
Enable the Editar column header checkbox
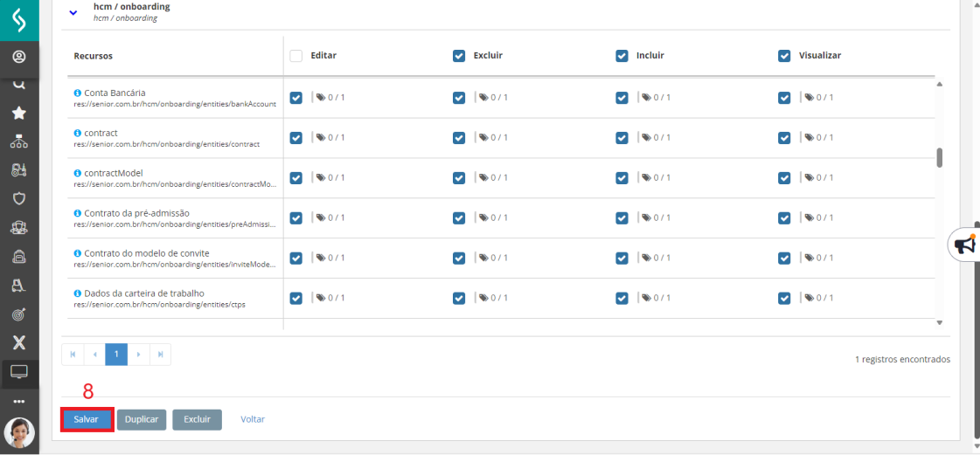(295, 56)
